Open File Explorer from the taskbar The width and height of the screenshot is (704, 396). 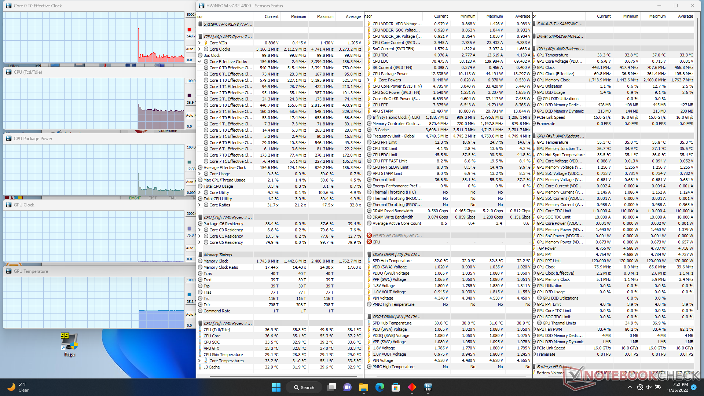click(x=363, y=387)
